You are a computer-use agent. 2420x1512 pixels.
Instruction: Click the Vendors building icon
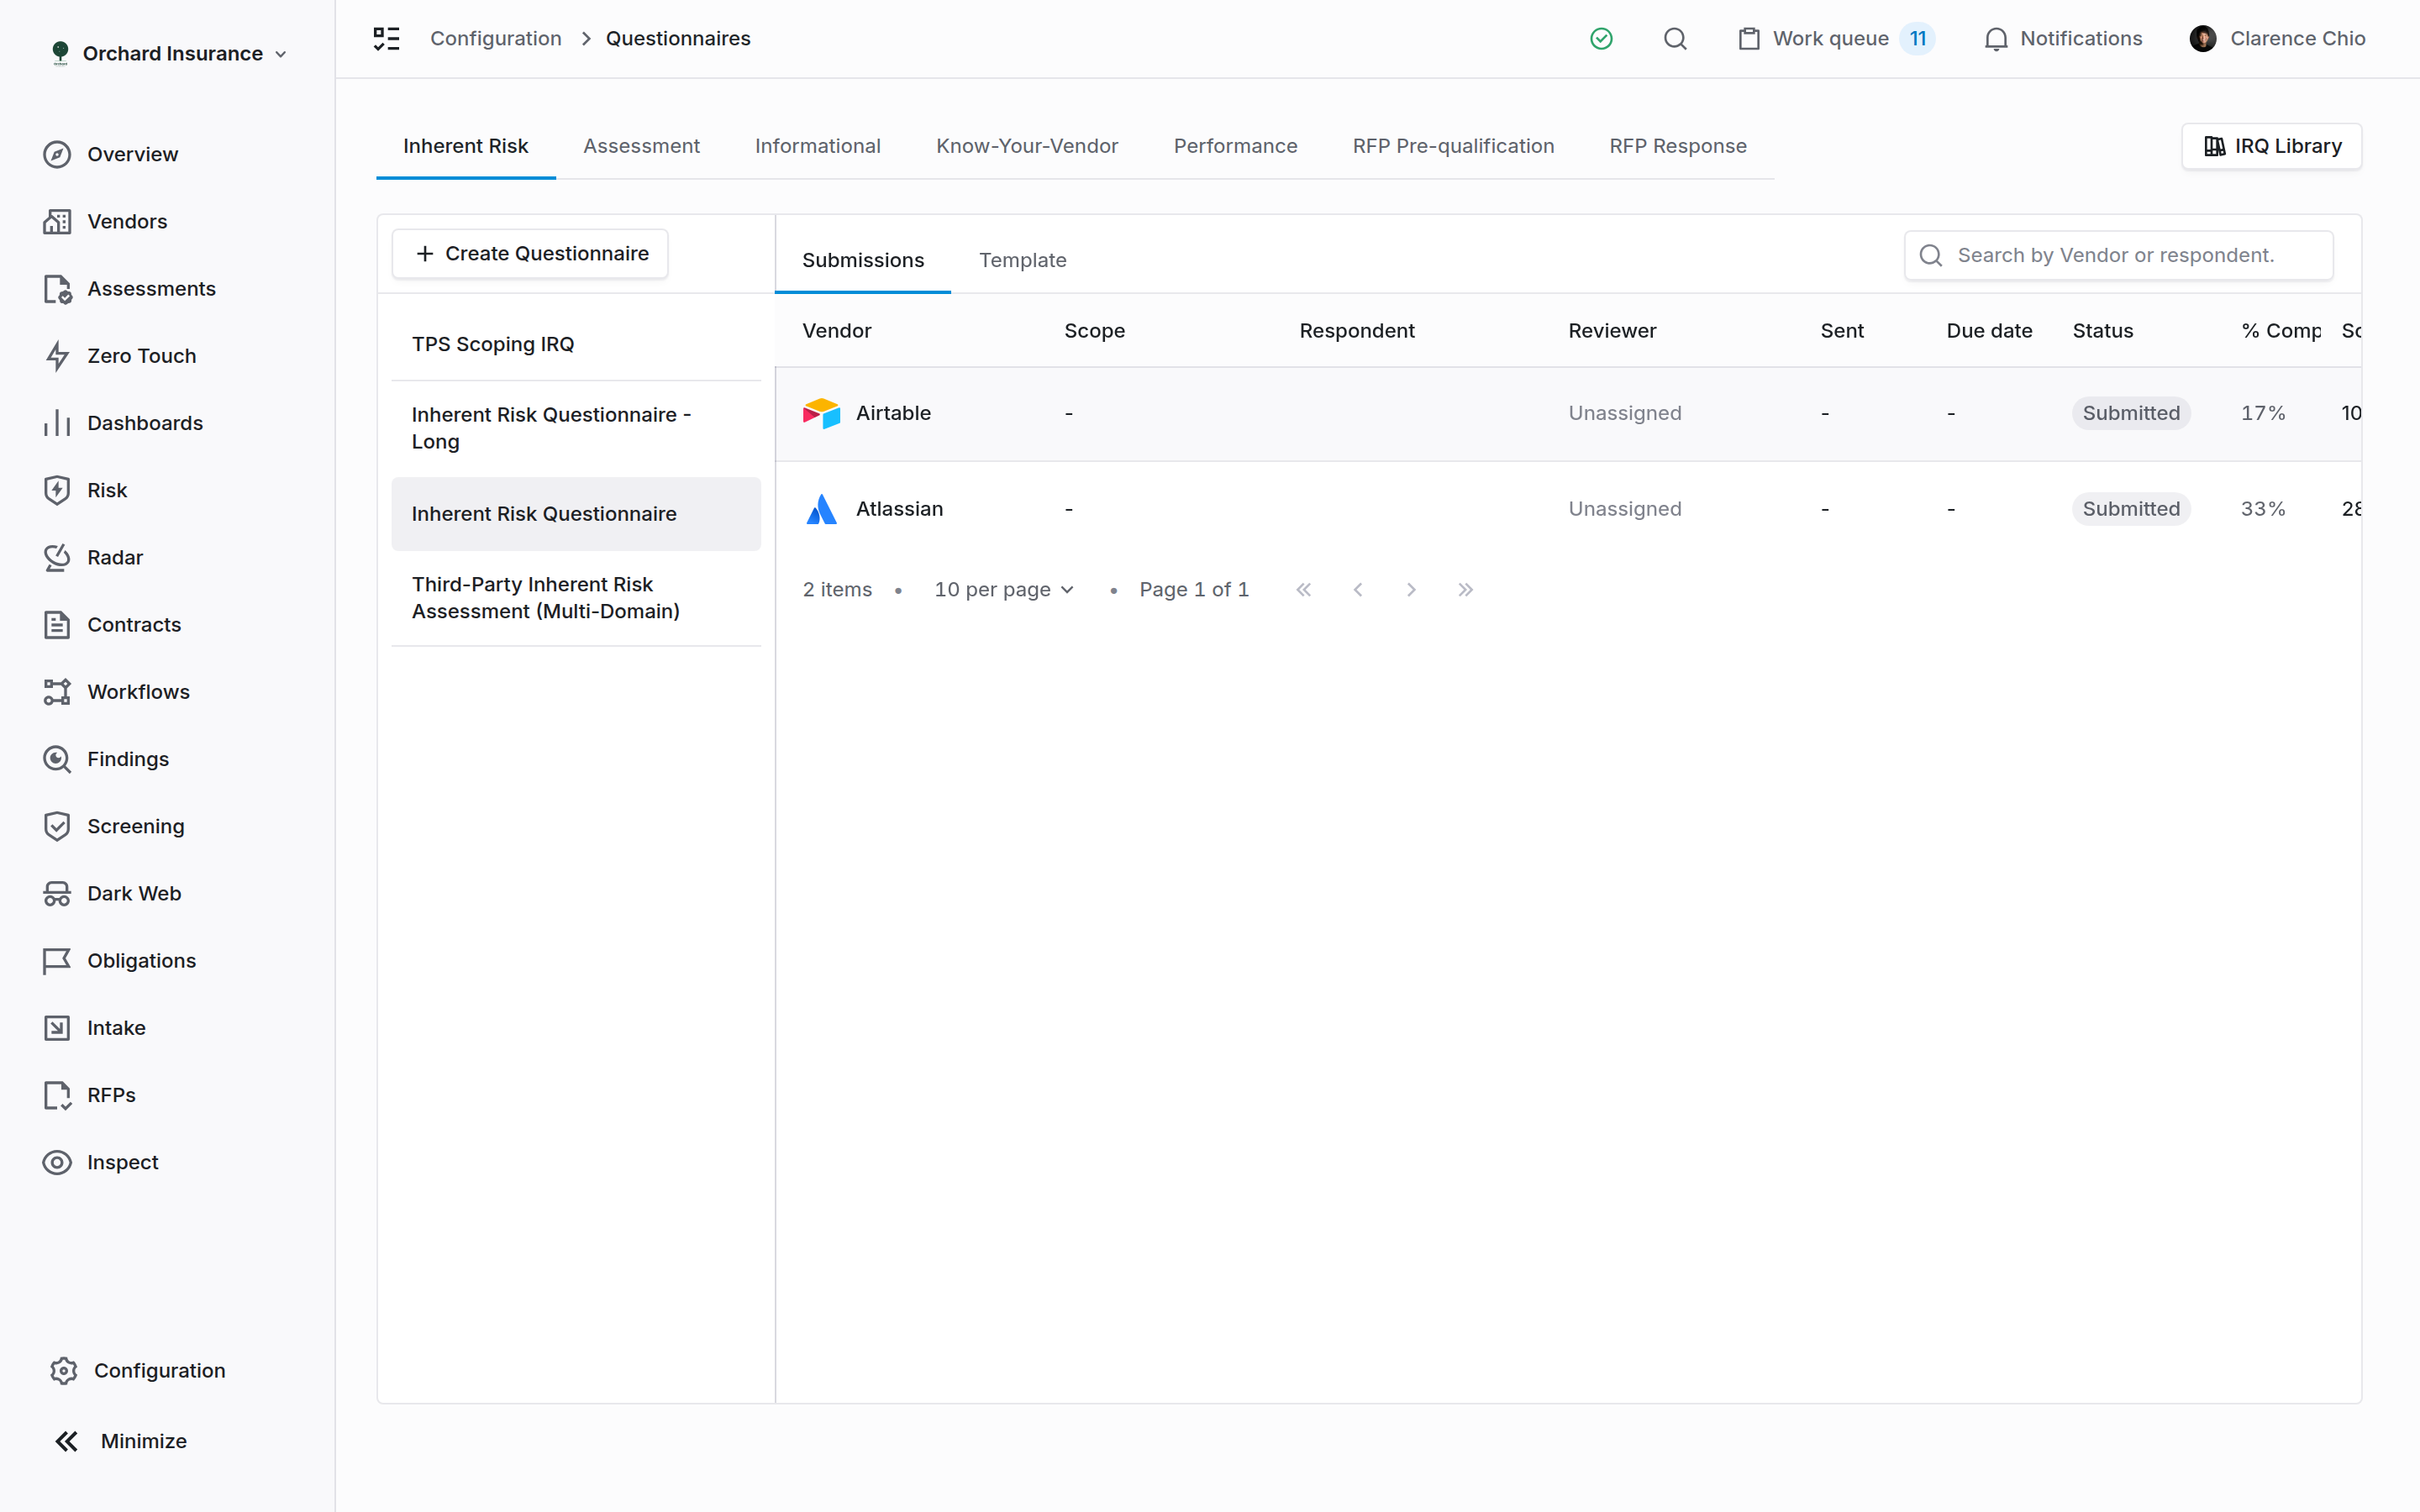click(57, 221)
